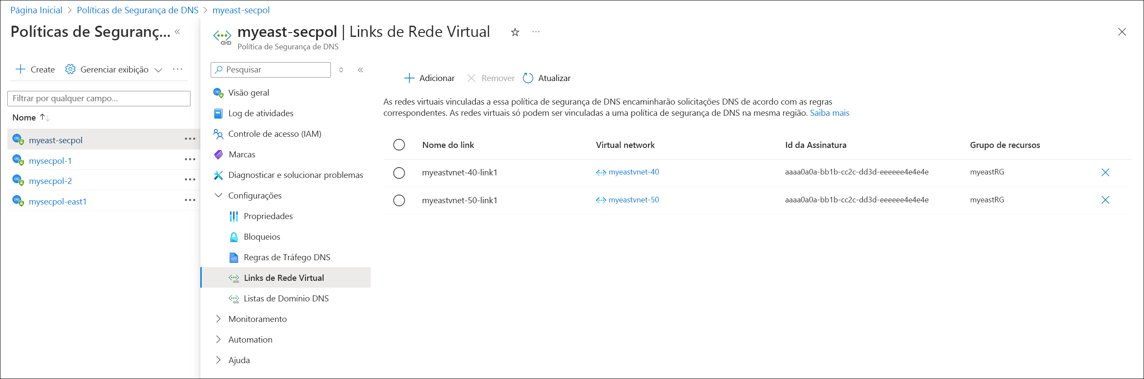Expand the Automation section

218,339
